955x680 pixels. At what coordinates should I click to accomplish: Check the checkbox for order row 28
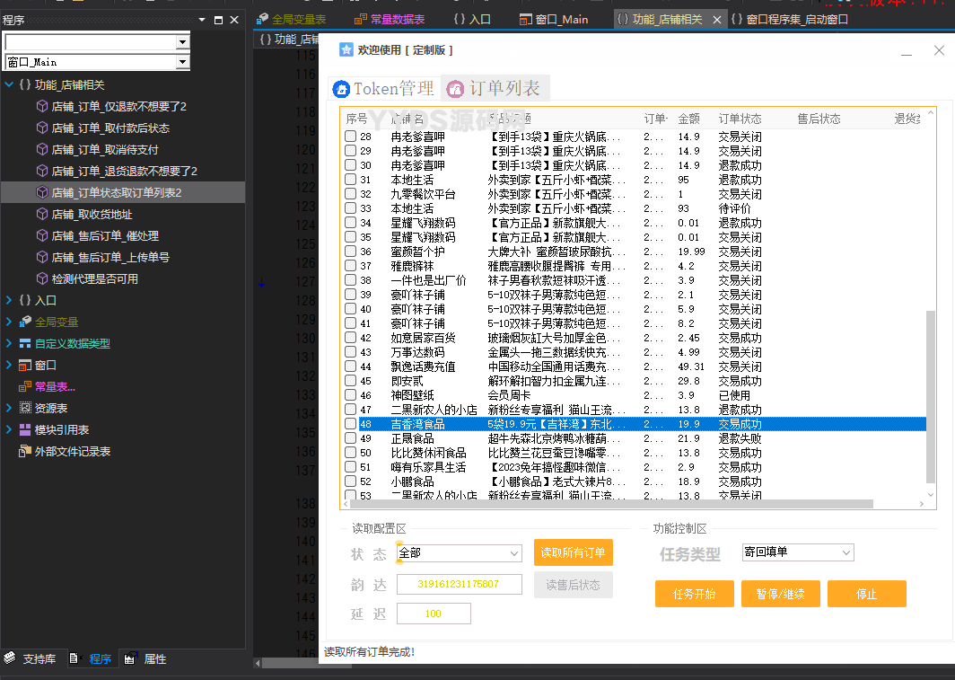pyautogui.click(x=351, y=137)
